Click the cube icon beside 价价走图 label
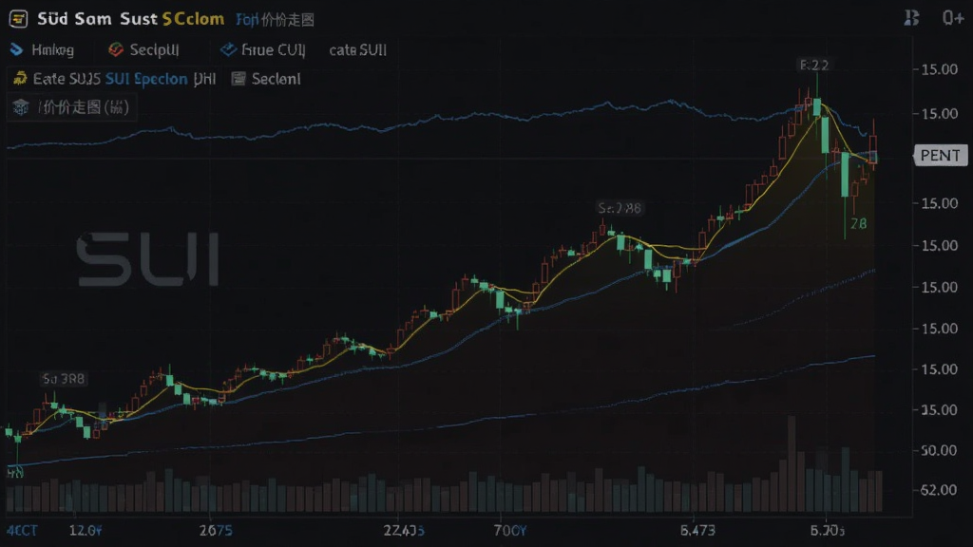Screen dimensions: 973x547 [21, 107]
